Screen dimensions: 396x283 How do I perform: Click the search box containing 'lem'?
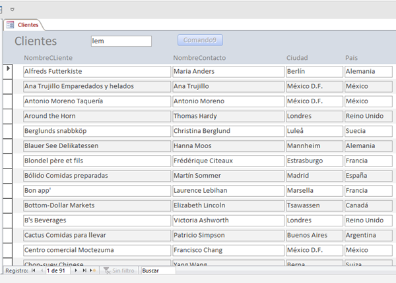121,41
